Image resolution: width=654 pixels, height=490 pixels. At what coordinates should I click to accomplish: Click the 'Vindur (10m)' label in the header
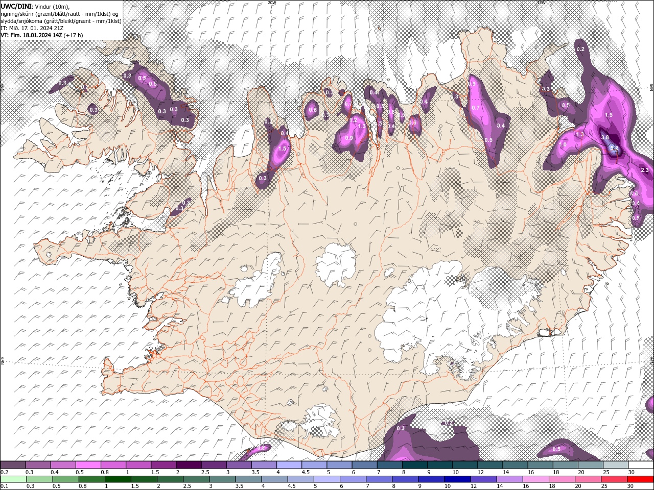pos(52,6)
